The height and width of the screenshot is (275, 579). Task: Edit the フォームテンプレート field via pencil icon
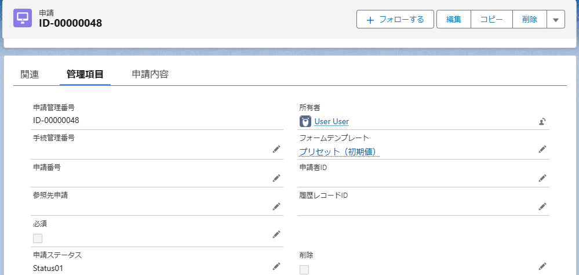pyautogui.click(x=542, y=149)
